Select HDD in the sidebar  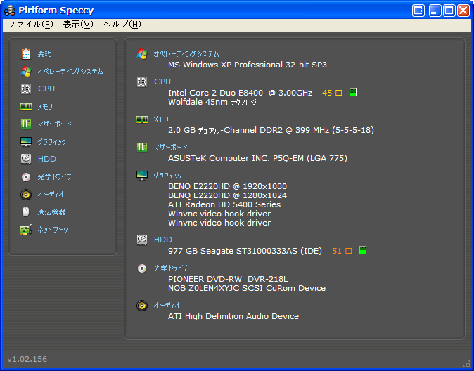(47, 159)
